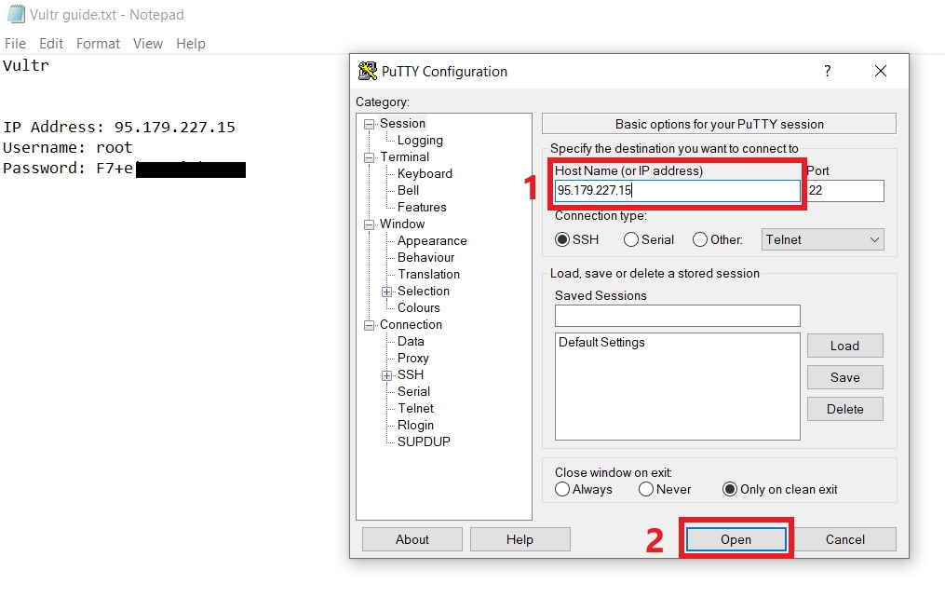Click the Open button in PuTTY
This screenshot has width=945, height=611.
click(736, 539)
